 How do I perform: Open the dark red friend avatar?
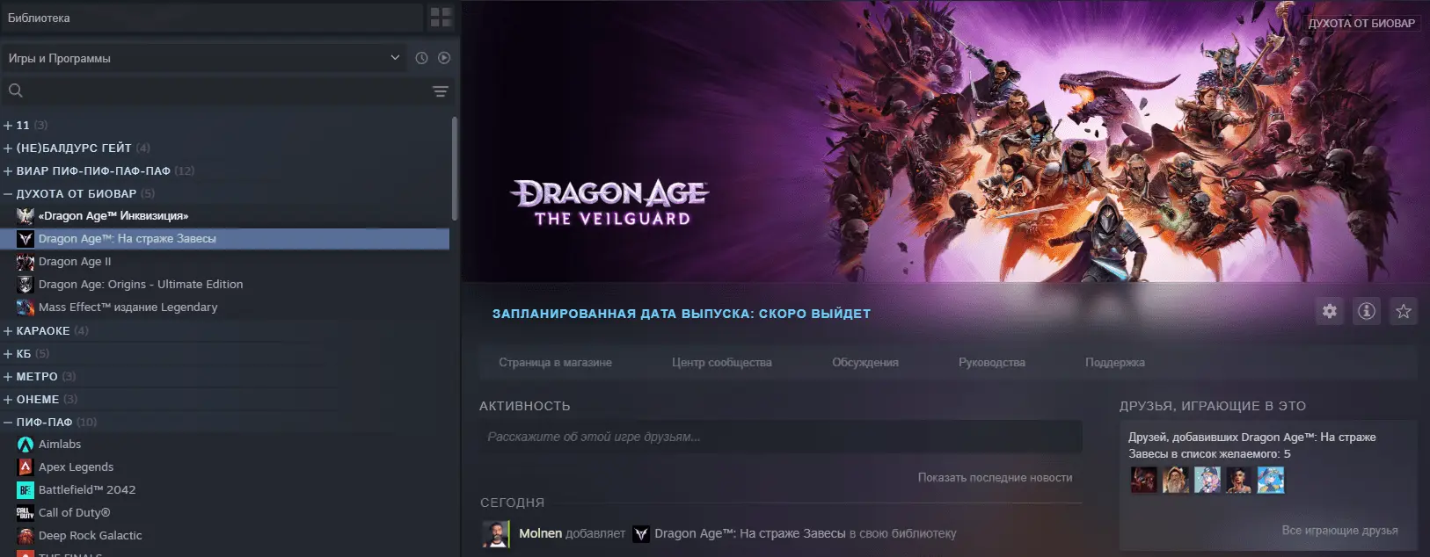(x=1144, y=480)
